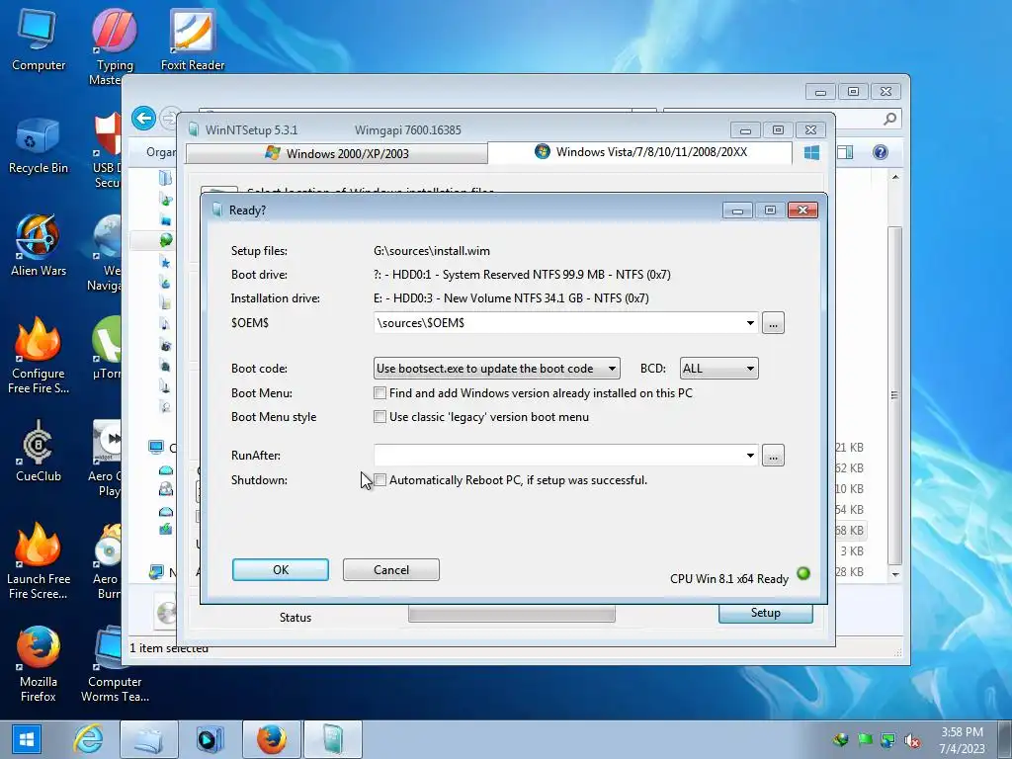Open the Foxit Reader desktop shortcut

coord(193,40)
